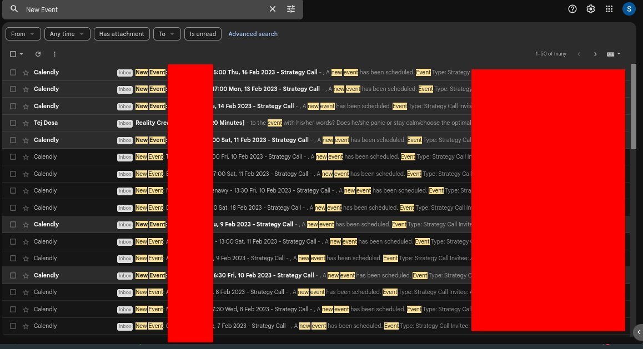Image resolution: width=643 pixels, height=349 pixels.
Task: Open the Settings gear
Action: pos(590,9)
